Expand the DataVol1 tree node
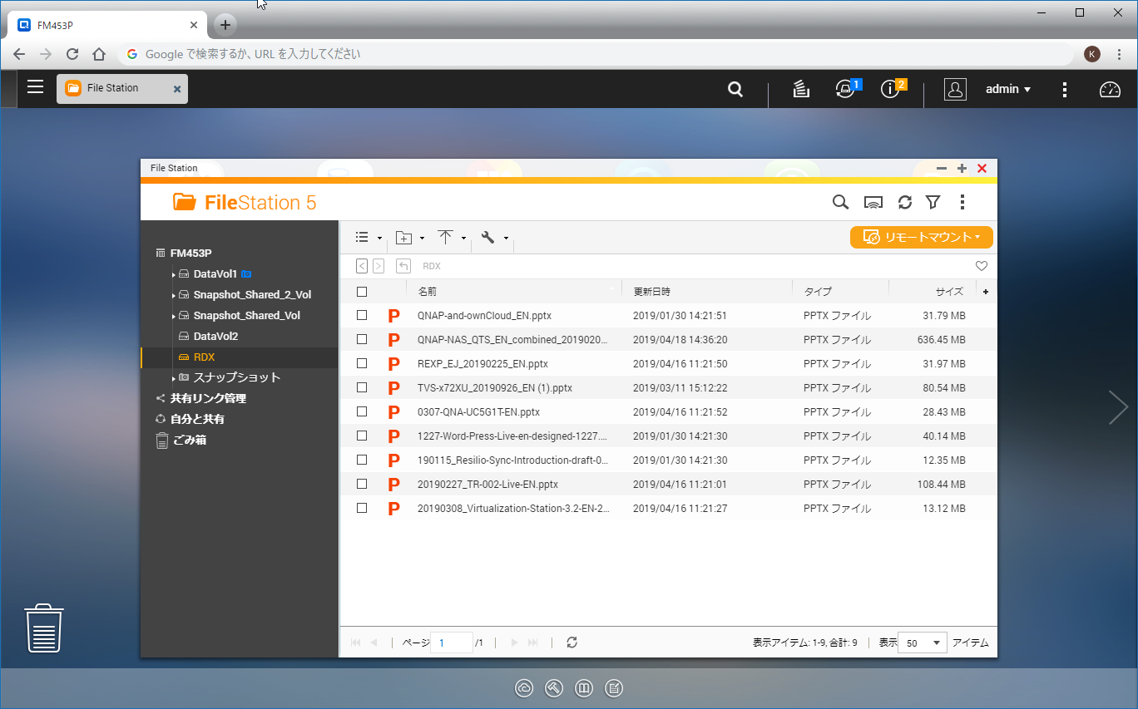 tap(173, 274)
